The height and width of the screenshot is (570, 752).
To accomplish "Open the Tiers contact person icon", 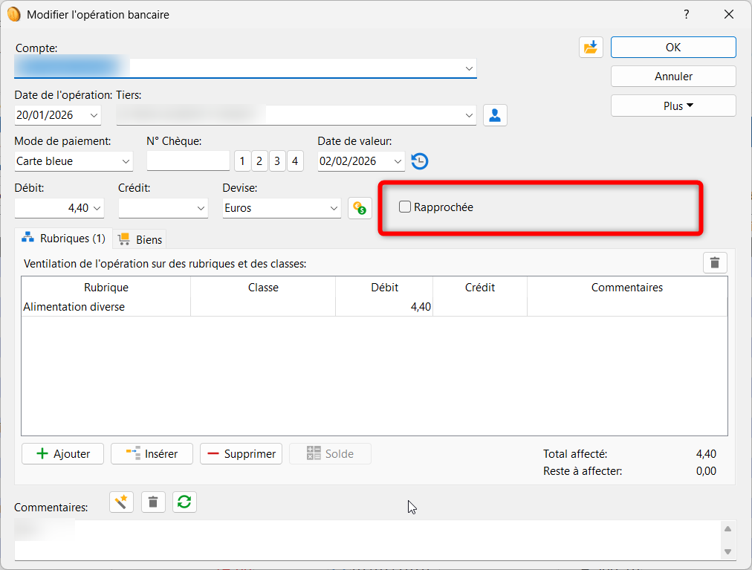I will [495, 115].
